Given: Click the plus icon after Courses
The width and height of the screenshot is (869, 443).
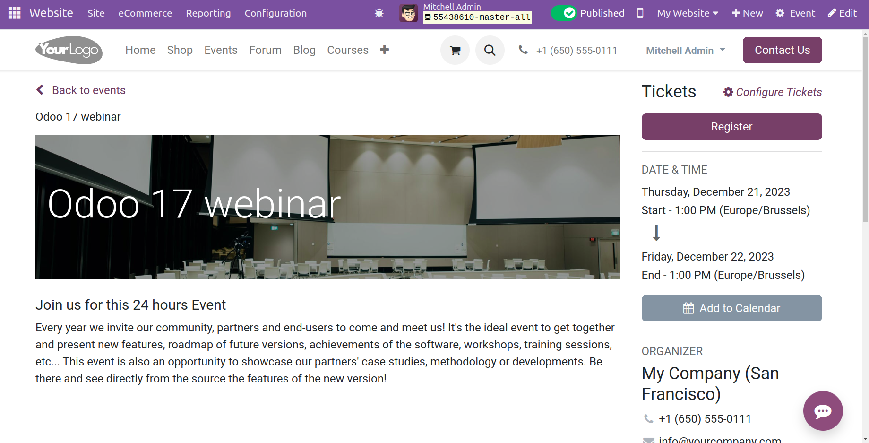Looking at the screenshot, I should 385,50.
